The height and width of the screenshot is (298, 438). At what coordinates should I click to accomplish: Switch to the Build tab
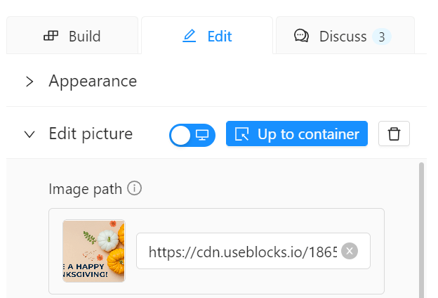pyautogui.click(x=72, y=35)
